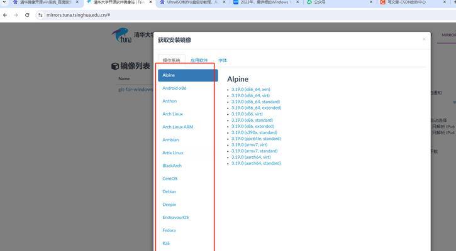Select Android-x86 in the OS list
Viewport: 456px width, 251px height.
(174, 88)
